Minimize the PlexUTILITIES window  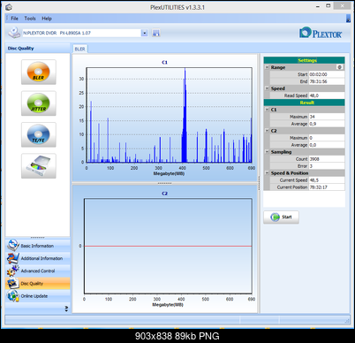tap(318, 6)
